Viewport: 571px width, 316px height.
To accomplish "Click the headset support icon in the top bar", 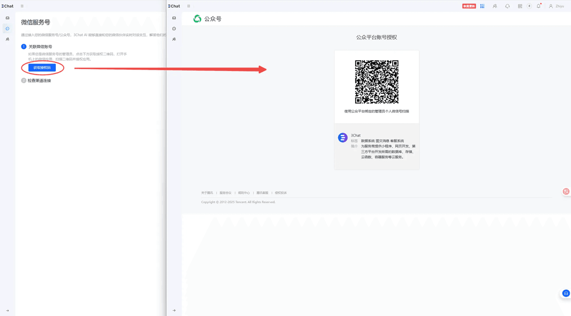I will pos(508,6).
